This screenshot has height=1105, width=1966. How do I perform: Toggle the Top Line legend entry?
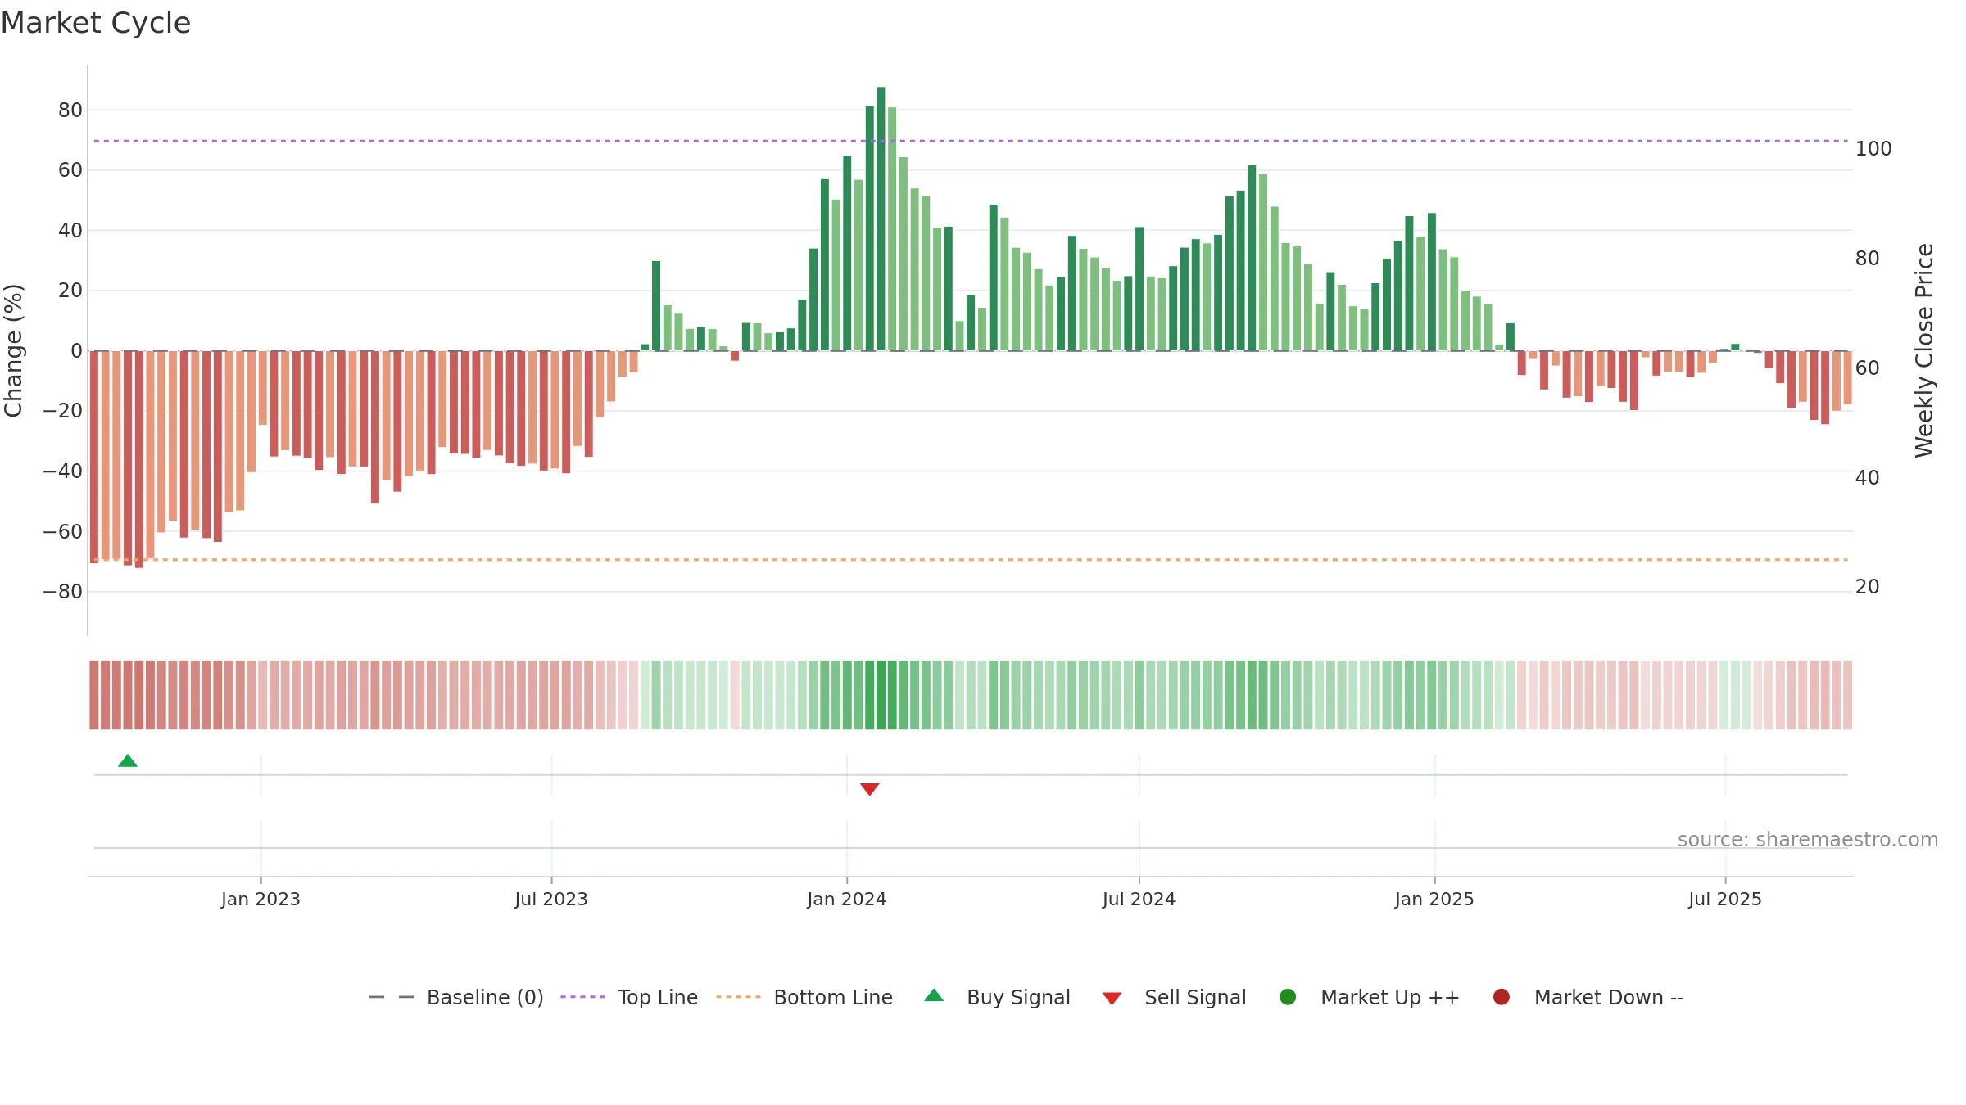click(629, 997)
